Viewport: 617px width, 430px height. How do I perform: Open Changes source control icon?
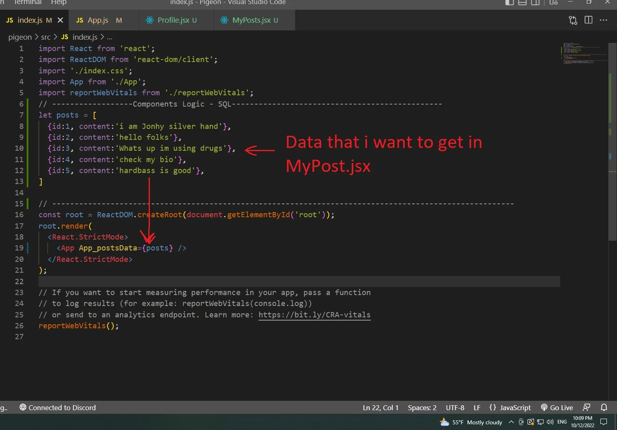click(573, 20)
